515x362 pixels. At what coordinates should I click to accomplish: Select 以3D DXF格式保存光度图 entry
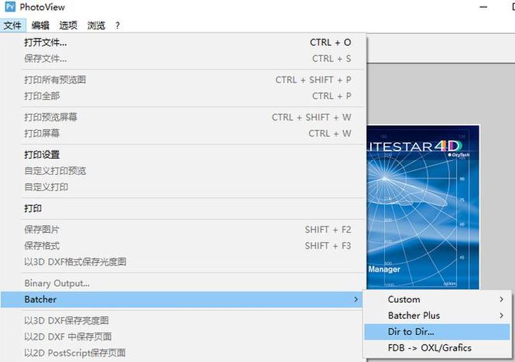click(x=183, y=262)
